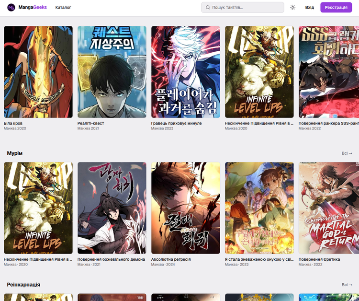Open the Каталог menu item
Screen dimensions: 359x301
pyautogui.click(x=63, y=7)
